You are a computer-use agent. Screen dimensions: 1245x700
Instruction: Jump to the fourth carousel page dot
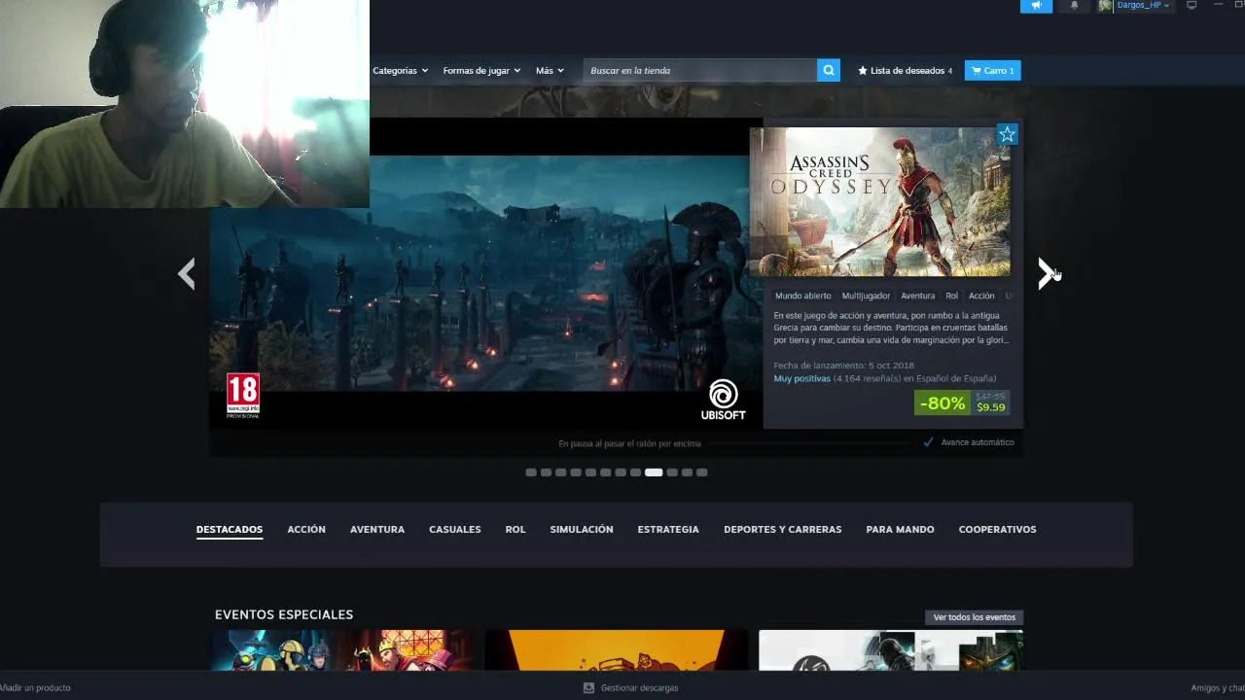pyautogui.click(x=576, y=472)
